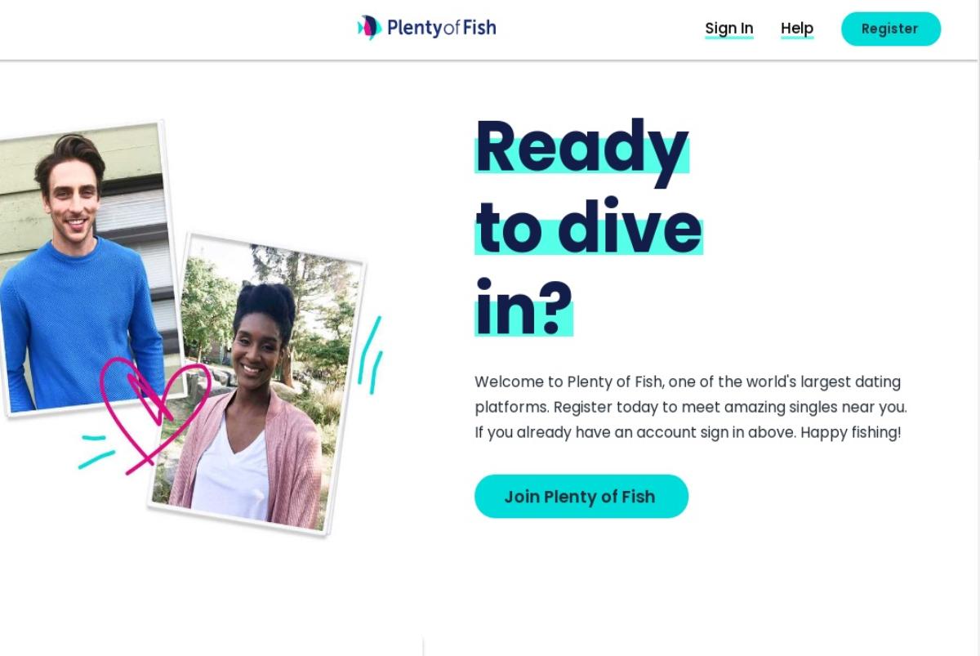Click the highlighted "Ready" headline word

tap(581, 145)
